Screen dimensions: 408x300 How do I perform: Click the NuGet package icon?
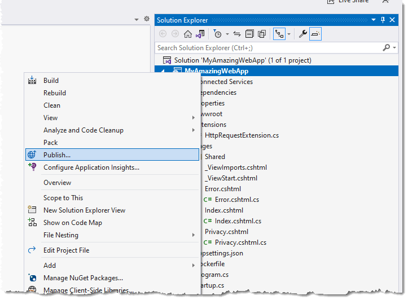click(x=33, y=277)
